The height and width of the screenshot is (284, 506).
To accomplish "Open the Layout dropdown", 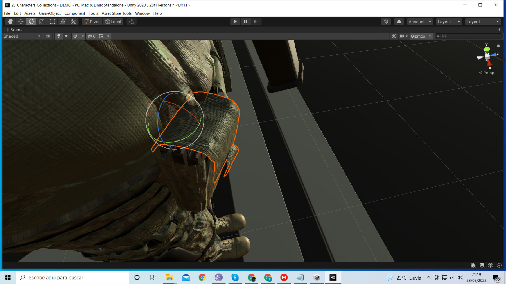I will click(483, 22).
